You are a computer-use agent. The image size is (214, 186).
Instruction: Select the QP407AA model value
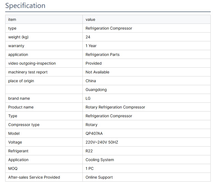(x=94, y=133)
